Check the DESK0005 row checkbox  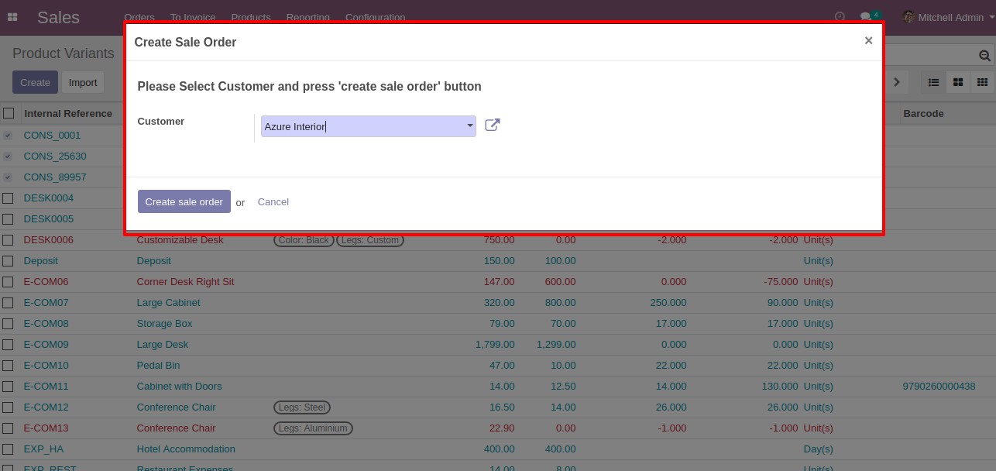(x=8, y=218)
